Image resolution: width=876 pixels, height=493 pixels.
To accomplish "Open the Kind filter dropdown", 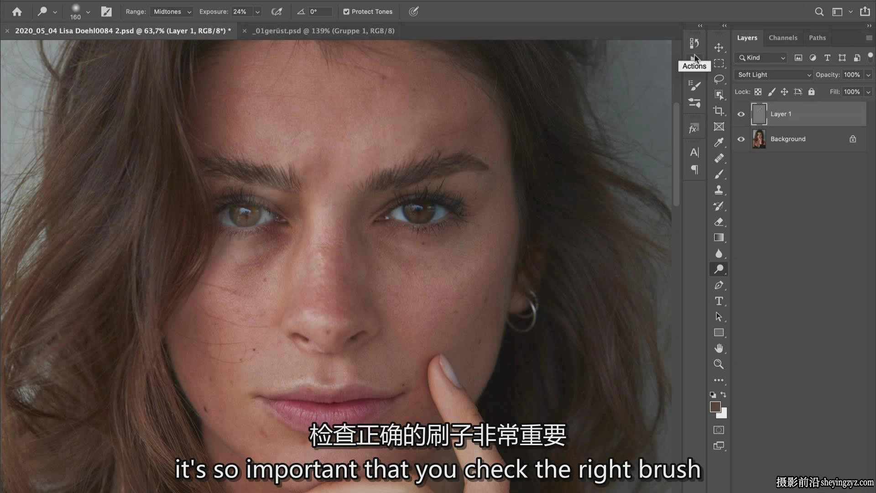I will point(761,58).
